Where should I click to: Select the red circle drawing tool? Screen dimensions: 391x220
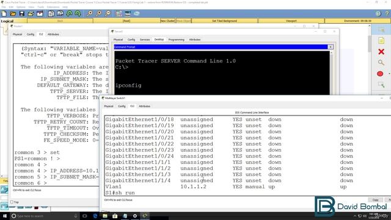click(x=380, y=74)
